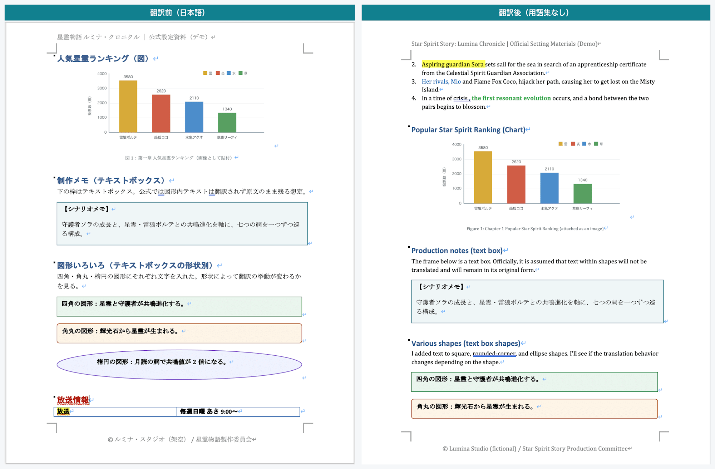Click 守護者ソラの成長と body text in the left text box

[x=181, y=229]
